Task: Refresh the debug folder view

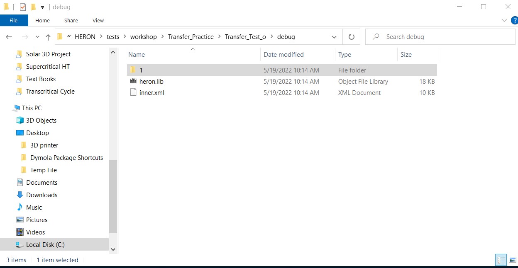Action: 351,36
